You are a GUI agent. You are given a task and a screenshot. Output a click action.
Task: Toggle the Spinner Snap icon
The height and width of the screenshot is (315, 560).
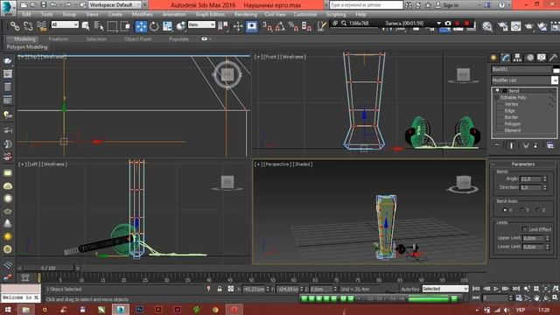306,26
